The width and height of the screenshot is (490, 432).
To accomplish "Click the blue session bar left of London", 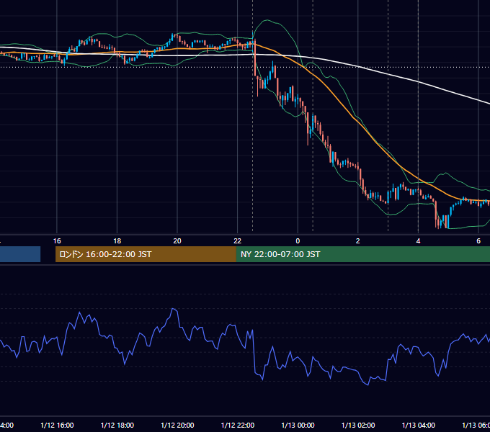I will (x=20, y=254).
